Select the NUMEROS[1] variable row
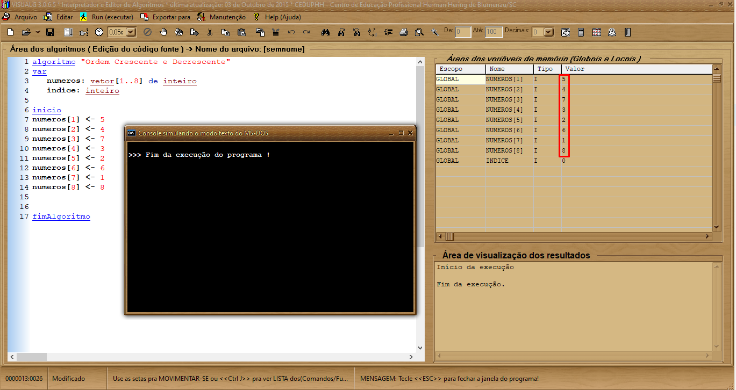 coord(574,79)
